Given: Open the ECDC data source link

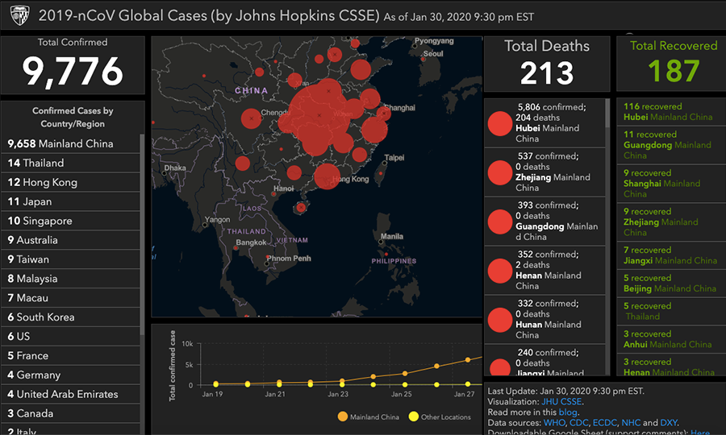Looking at the screenshot, I should [x=604, y=423].
